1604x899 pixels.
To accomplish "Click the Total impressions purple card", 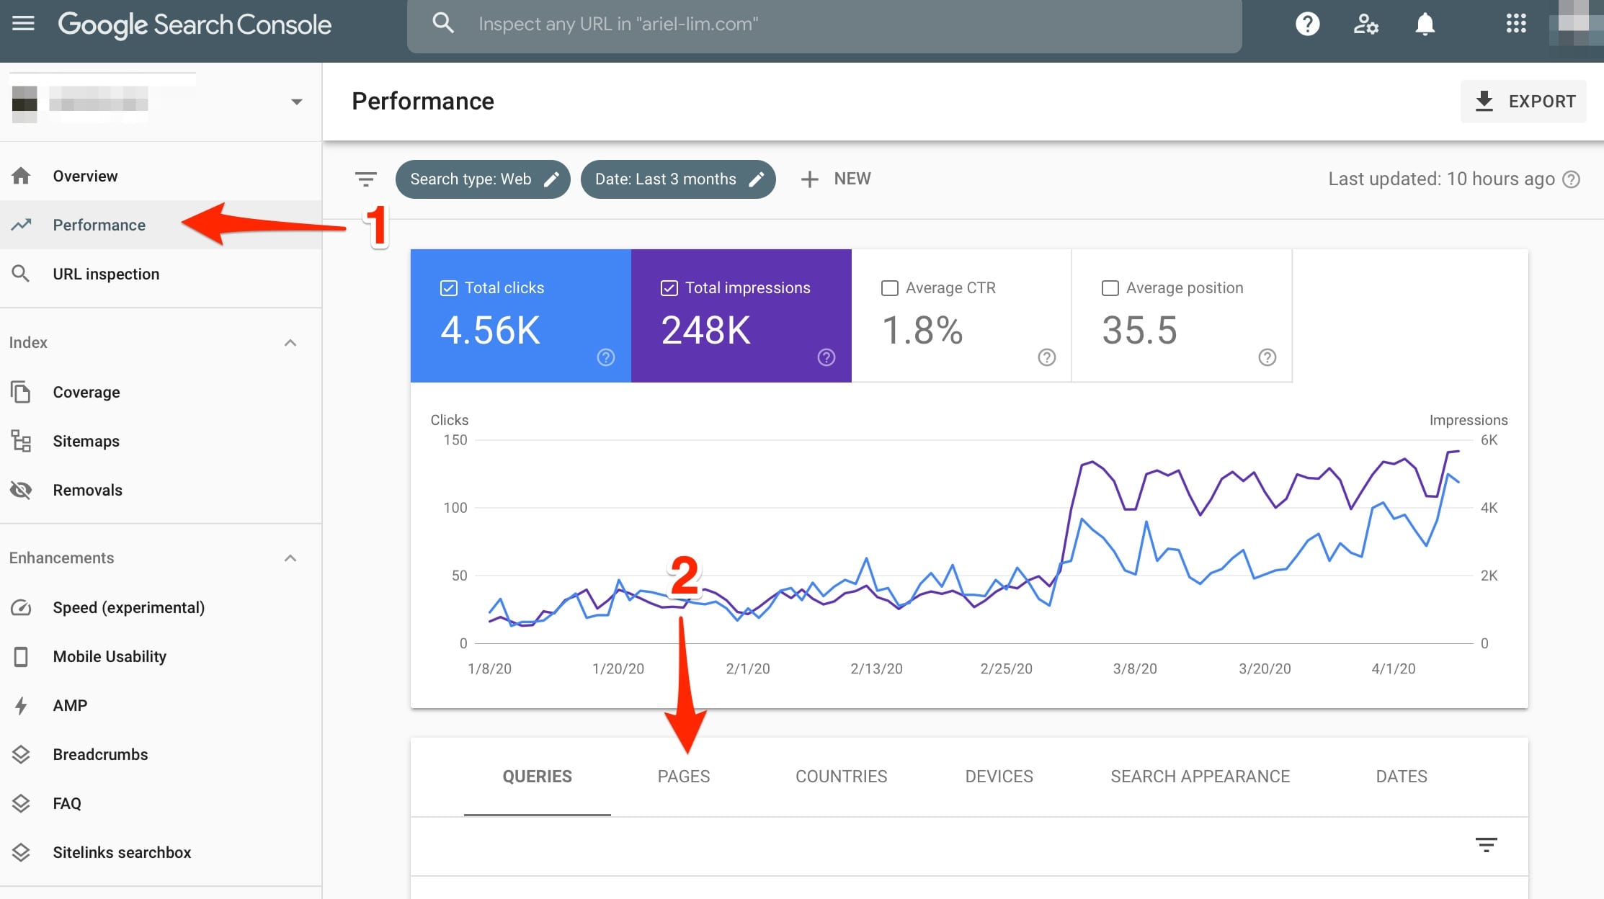I will pyautogui.click(x=741, y=317).
